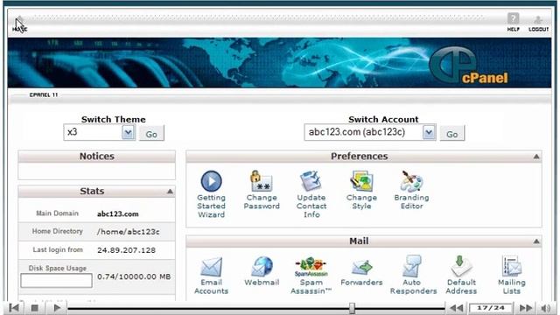Click the disk space usage bar
Viewport: 560px width, 315px height.
(x=56, y=280)
